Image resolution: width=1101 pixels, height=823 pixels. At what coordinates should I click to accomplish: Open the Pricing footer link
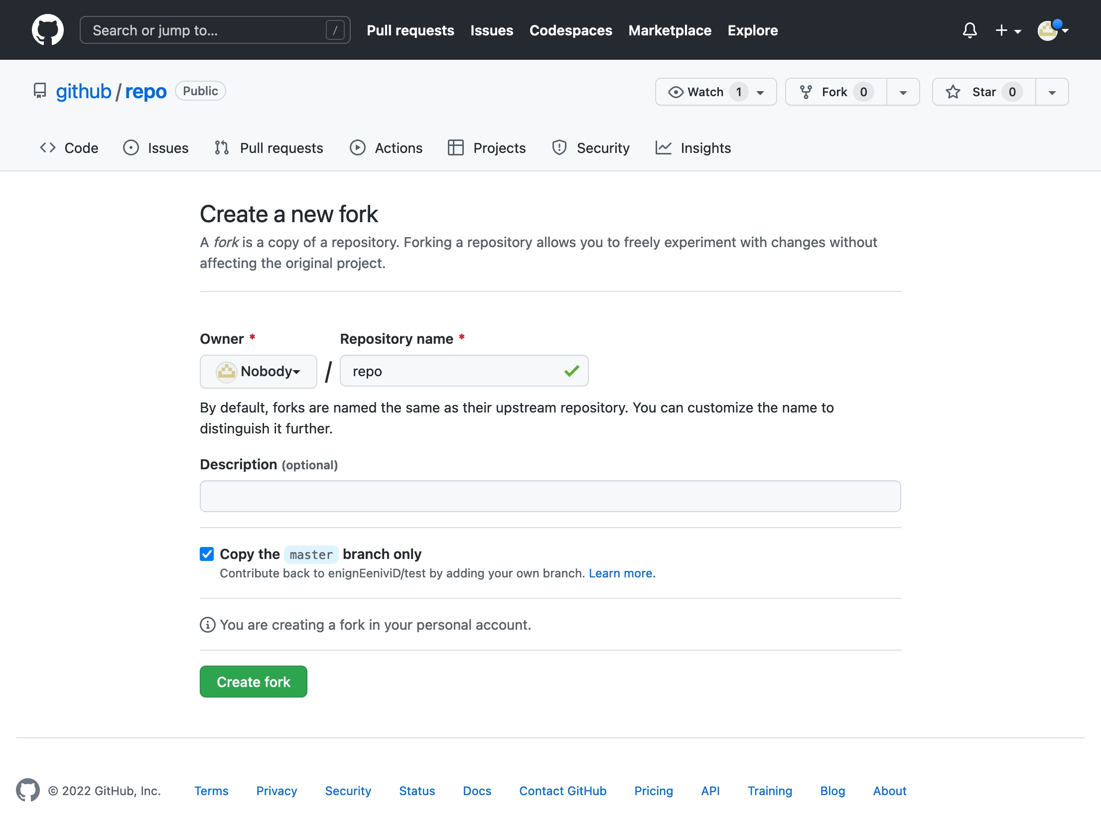[653, 791]
